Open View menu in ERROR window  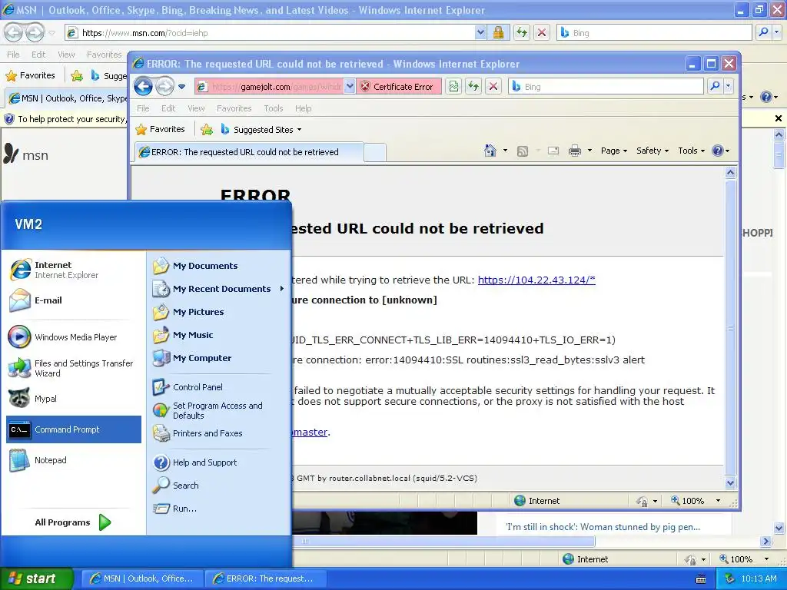tap(196, 108)
